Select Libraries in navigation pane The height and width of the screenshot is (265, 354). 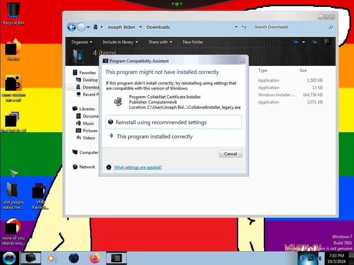coord(84,109)
